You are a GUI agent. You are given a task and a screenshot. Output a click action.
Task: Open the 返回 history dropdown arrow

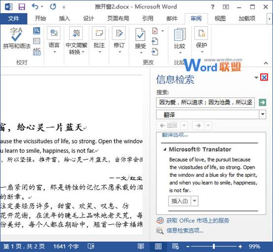point(184,125)
